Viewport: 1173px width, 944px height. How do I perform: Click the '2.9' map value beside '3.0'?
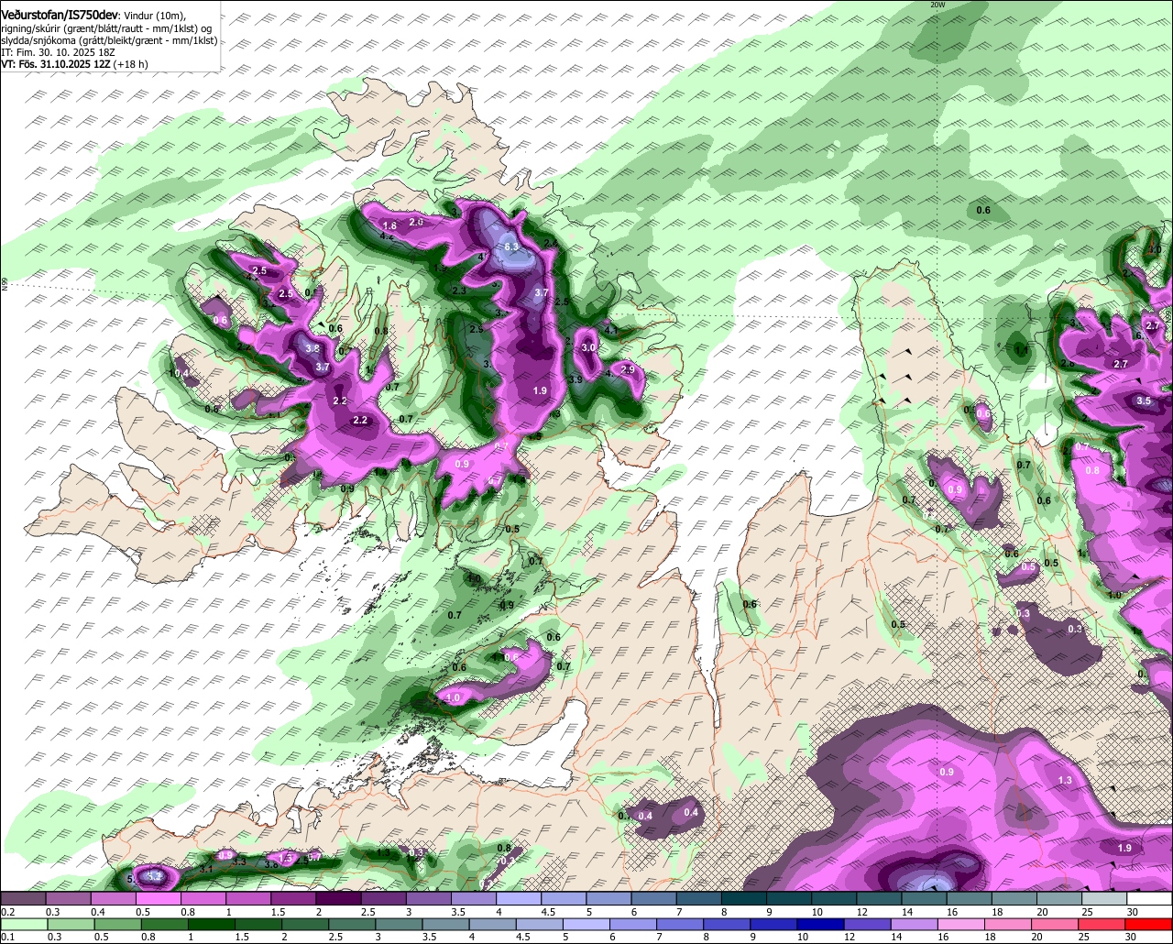628,369
